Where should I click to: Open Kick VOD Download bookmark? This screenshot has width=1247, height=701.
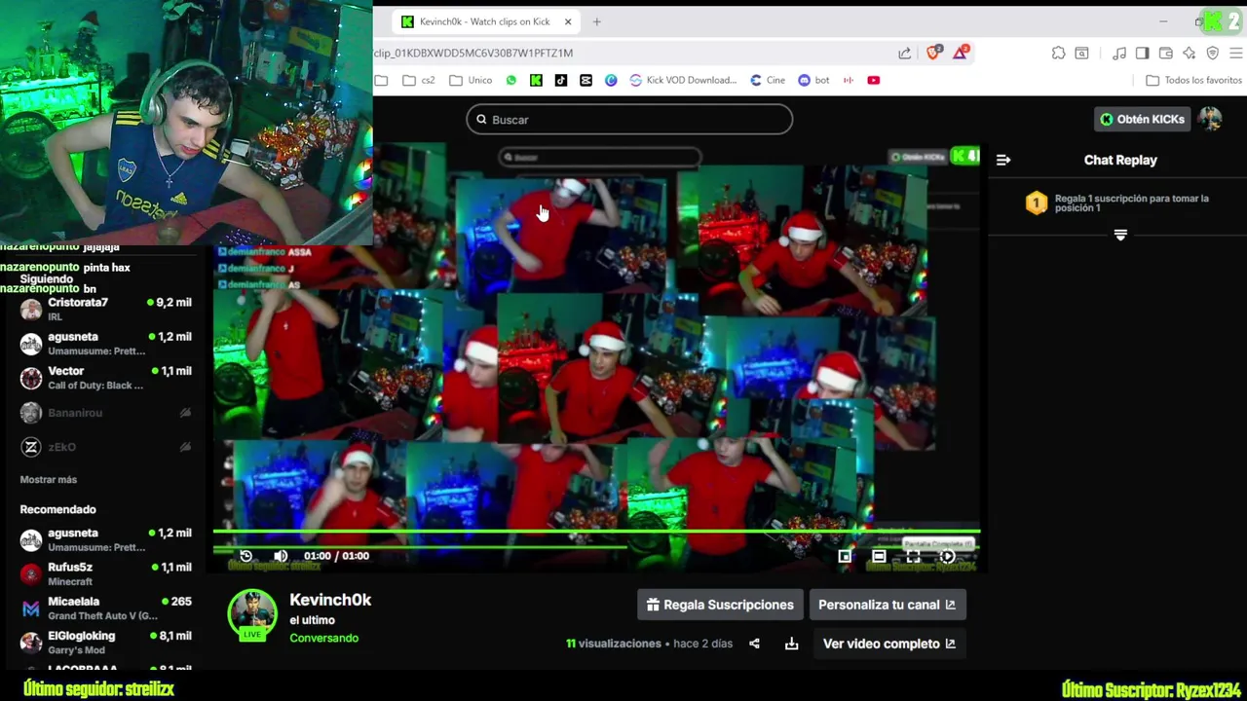[683, 80]
